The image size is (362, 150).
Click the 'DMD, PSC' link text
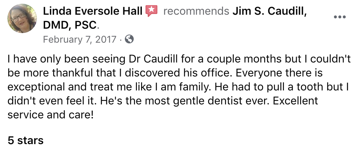(x=70, y=25)
